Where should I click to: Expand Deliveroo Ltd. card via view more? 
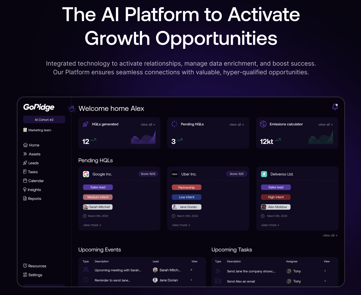tap(270, 225)
